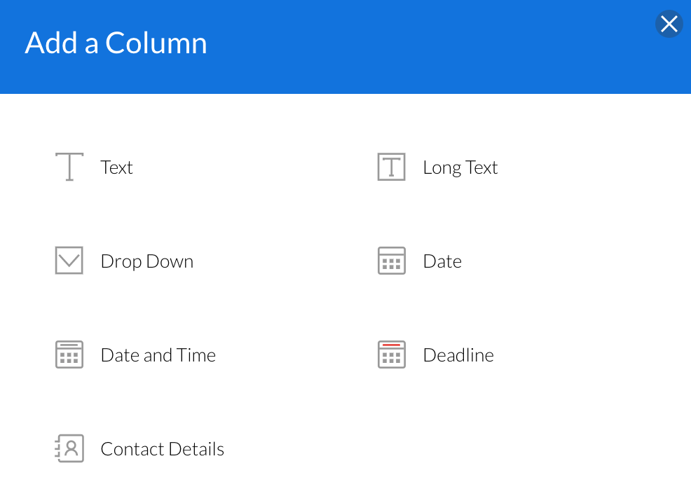Click the Text column type icon
This screenshot has width=691, height=482.
click(x=69, y=167)
